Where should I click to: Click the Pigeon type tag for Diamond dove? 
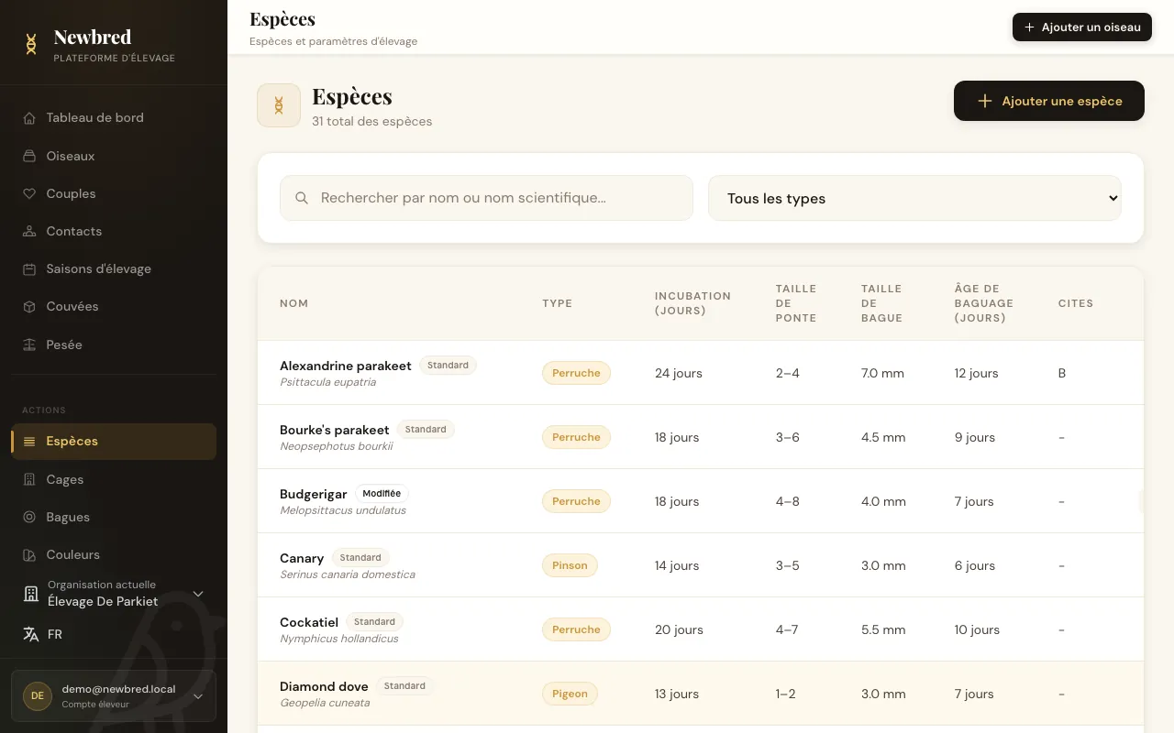click(570, 694)
